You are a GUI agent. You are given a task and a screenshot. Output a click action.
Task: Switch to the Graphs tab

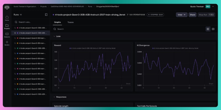pyautogui.click(x=57, y=22)
